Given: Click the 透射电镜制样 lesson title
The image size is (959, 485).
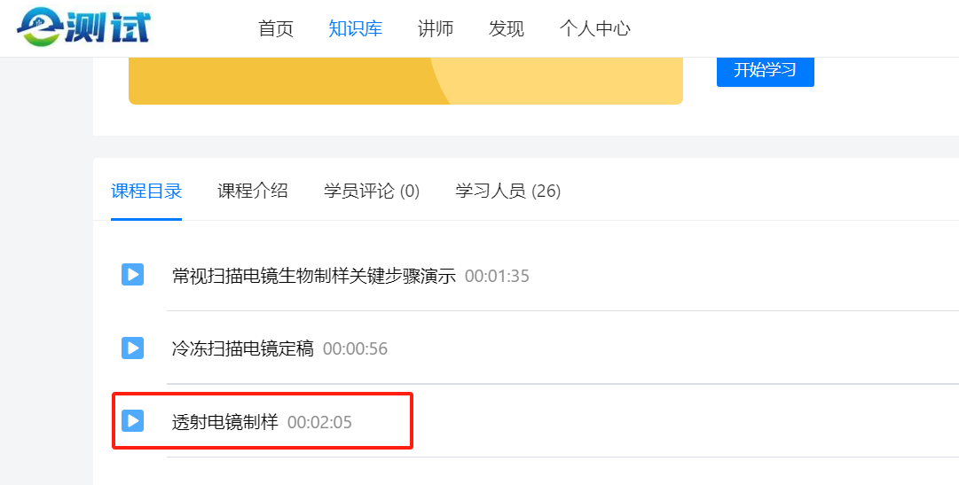Looking at the screenshot, I should point(225,422).
